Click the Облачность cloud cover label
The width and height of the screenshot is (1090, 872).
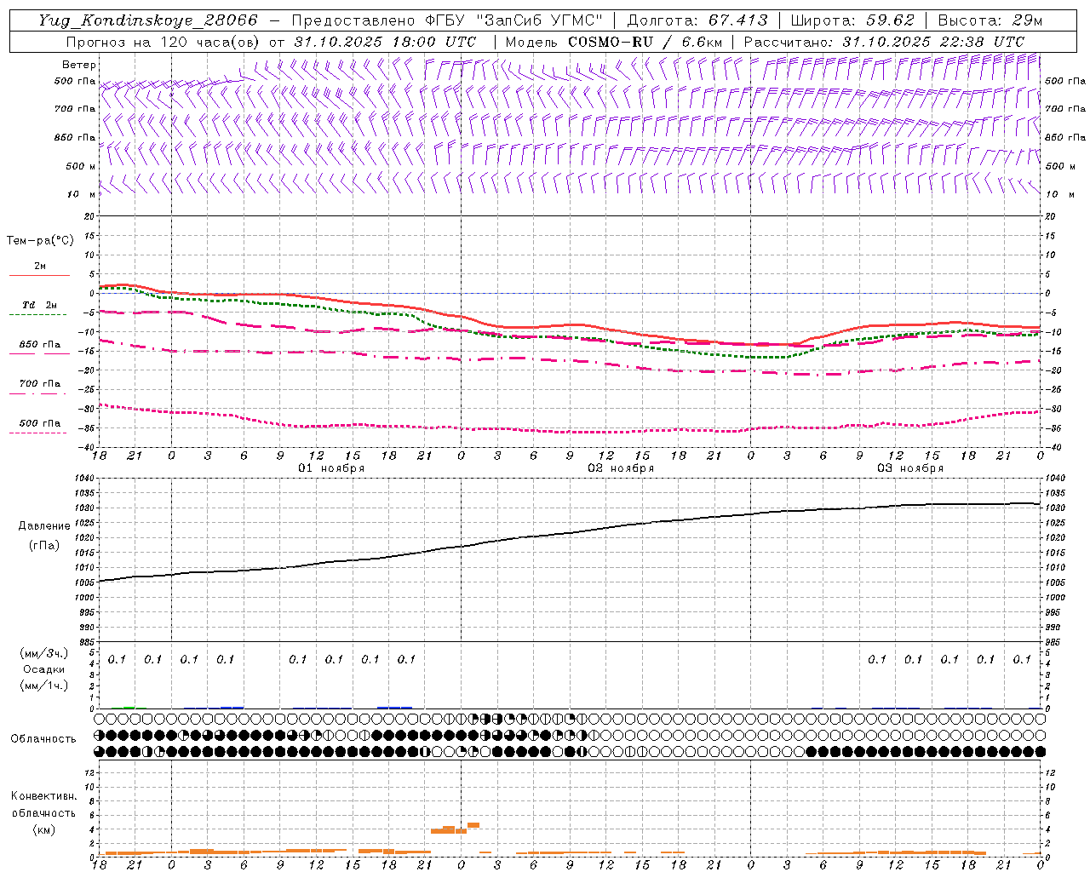[43, 738]
